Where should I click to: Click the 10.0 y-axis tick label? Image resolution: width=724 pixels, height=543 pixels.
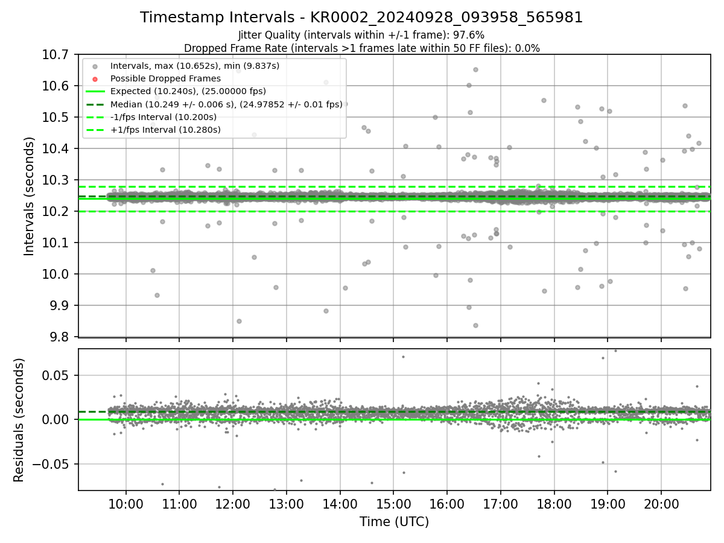(x=56, y=275)
